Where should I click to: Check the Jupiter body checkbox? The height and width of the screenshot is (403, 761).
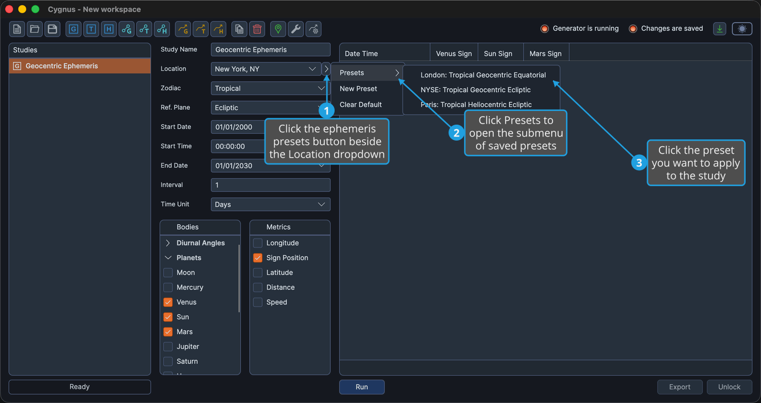tap(168, 347)
